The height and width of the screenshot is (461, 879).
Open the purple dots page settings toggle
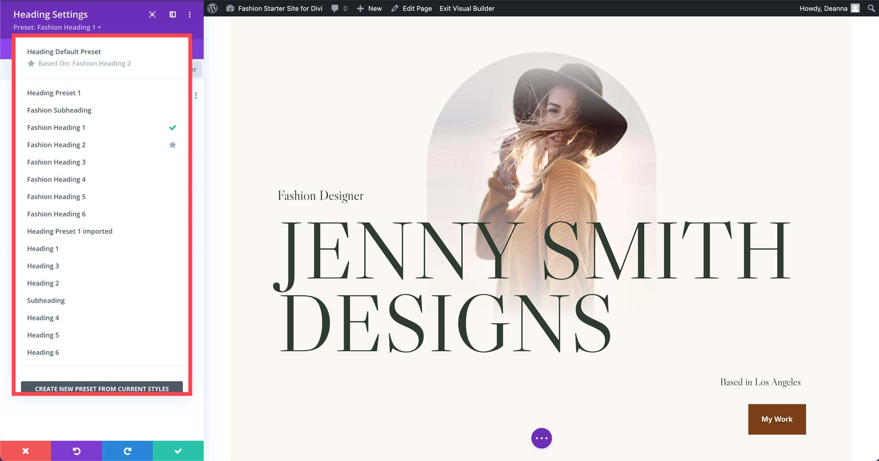pyautogui.click(x=541, y=438)
